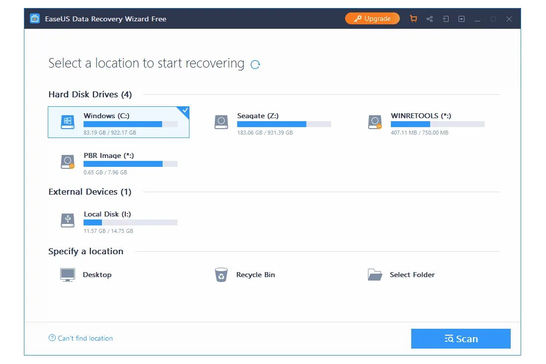Open the title bar dropdown menu icon
546x364 pixels.
[461, 19]
